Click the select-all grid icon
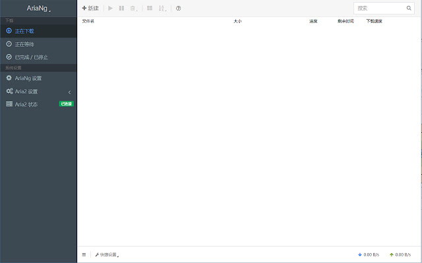 [x=150, y=9]
